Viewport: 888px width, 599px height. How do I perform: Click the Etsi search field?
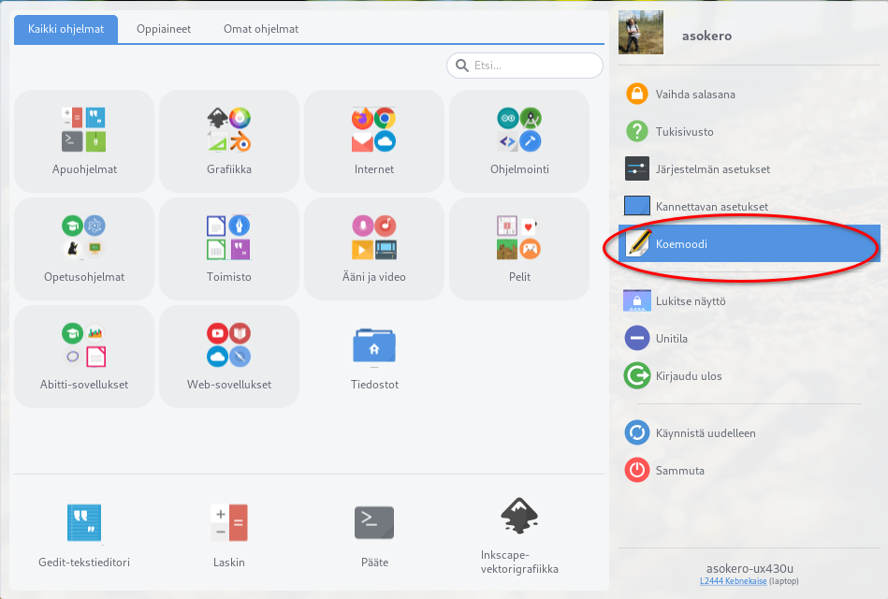pos(525,66)
